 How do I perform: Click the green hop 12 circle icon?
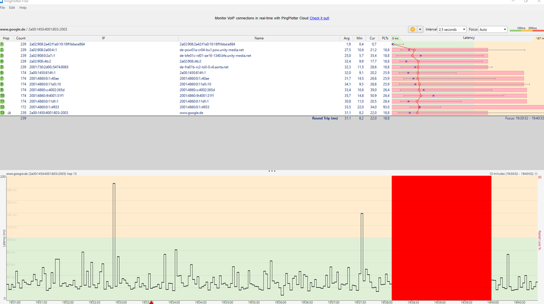[x=2, y=107]
